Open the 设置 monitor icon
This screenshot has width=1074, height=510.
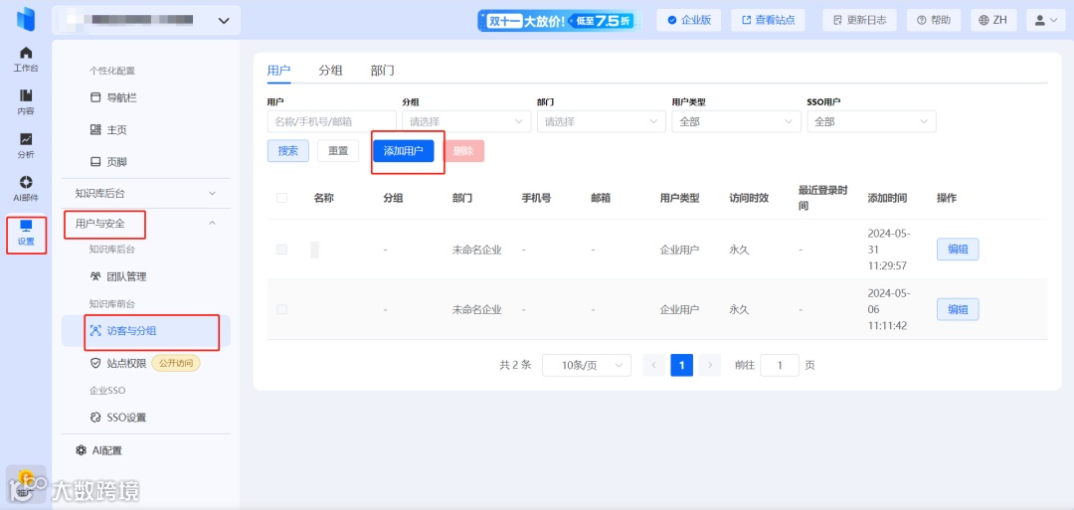[26, 234]
